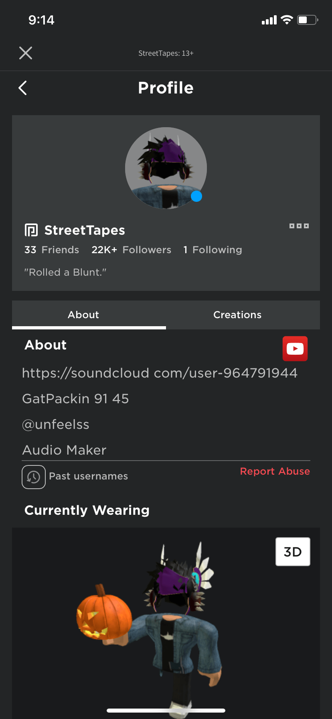Toggle the 3D avatar view

pos(292,551)
